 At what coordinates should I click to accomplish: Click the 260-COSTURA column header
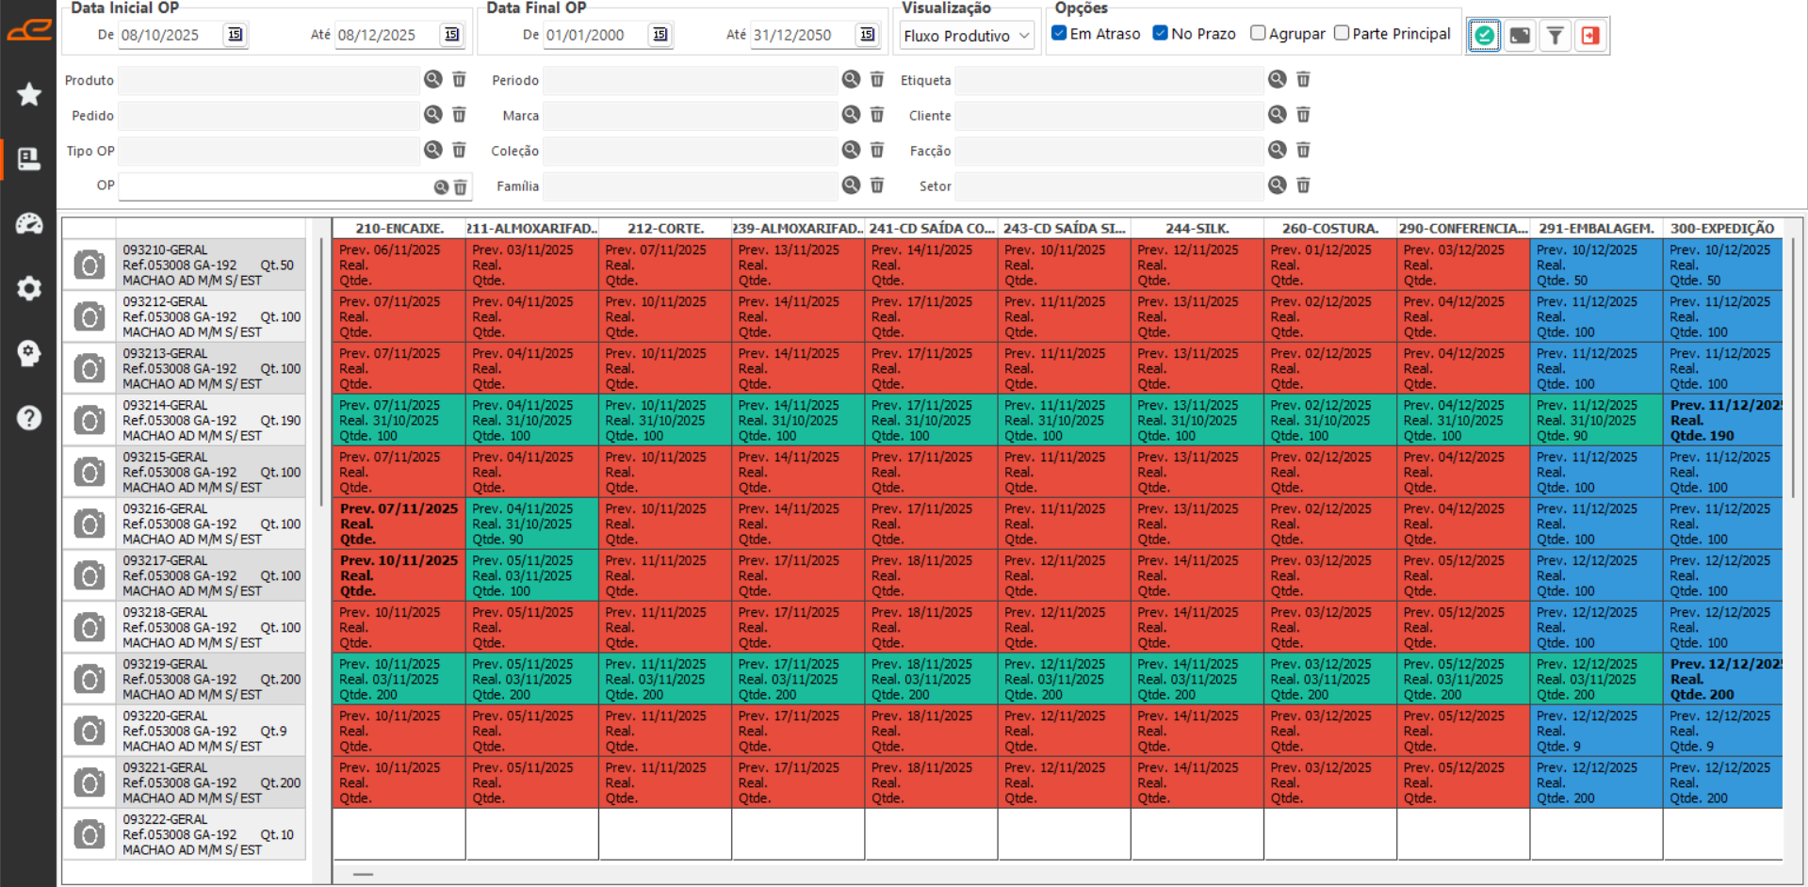click(1329, 229)
